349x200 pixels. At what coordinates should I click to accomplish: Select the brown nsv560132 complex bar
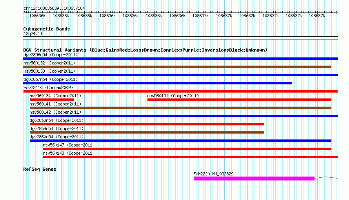point(177,67)
